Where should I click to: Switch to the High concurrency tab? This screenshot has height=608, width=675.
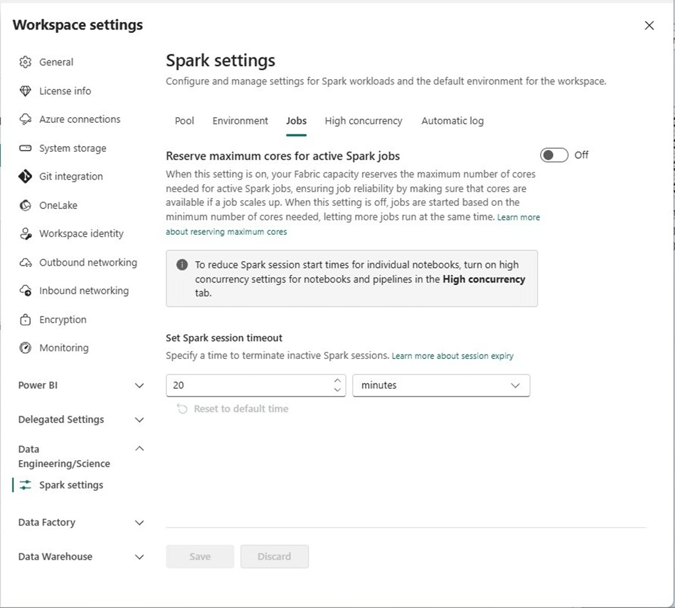363,121
